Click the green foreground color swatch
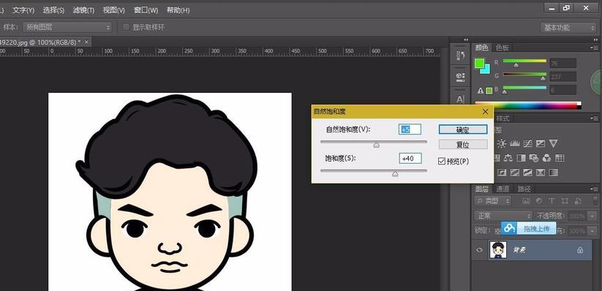 [480, 64]
